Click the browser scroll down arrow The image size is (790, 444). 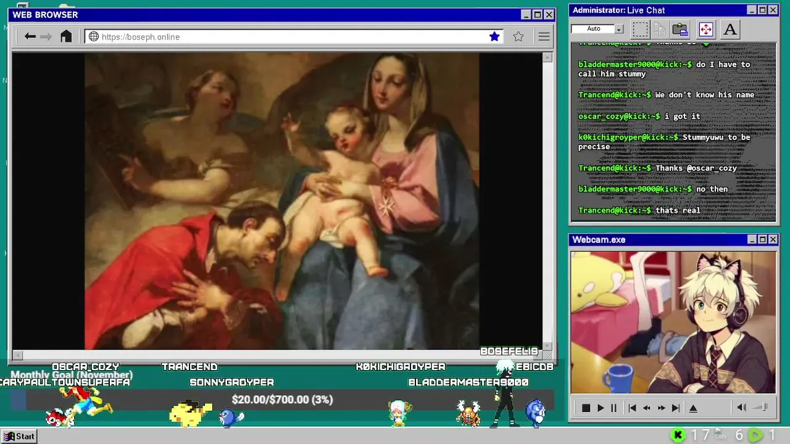point(547,347)
